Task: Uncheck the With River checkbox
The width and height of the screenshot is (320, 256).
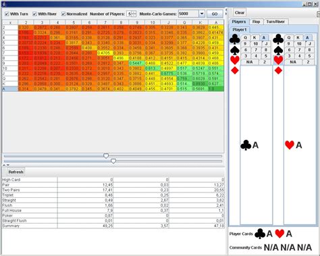Action: [x=34, y=14]
